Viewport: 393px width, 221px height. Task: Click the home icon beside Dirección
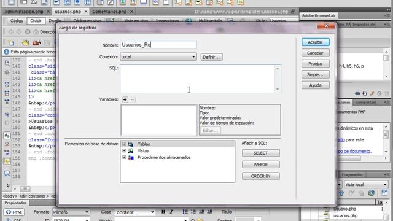point(36,32)
